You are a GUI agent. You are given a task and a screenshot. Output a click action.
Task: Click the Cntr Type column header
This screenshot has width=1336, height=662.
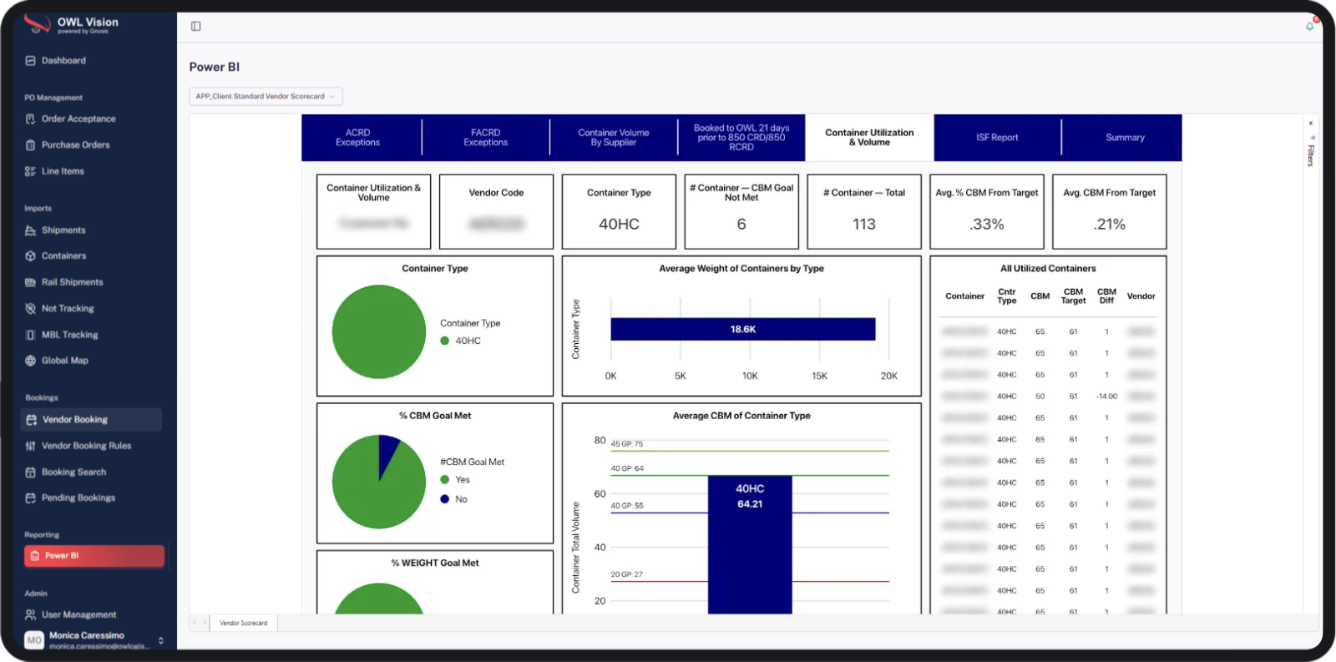click(1007, 296)
